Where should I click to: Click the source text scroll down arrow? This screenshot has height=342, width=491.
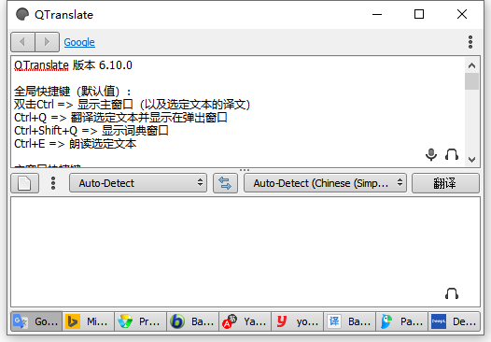[471, 159]
